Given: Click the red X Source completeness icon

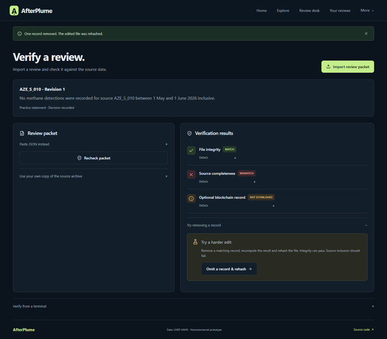Looking at the screenshot, I should 191,175.
